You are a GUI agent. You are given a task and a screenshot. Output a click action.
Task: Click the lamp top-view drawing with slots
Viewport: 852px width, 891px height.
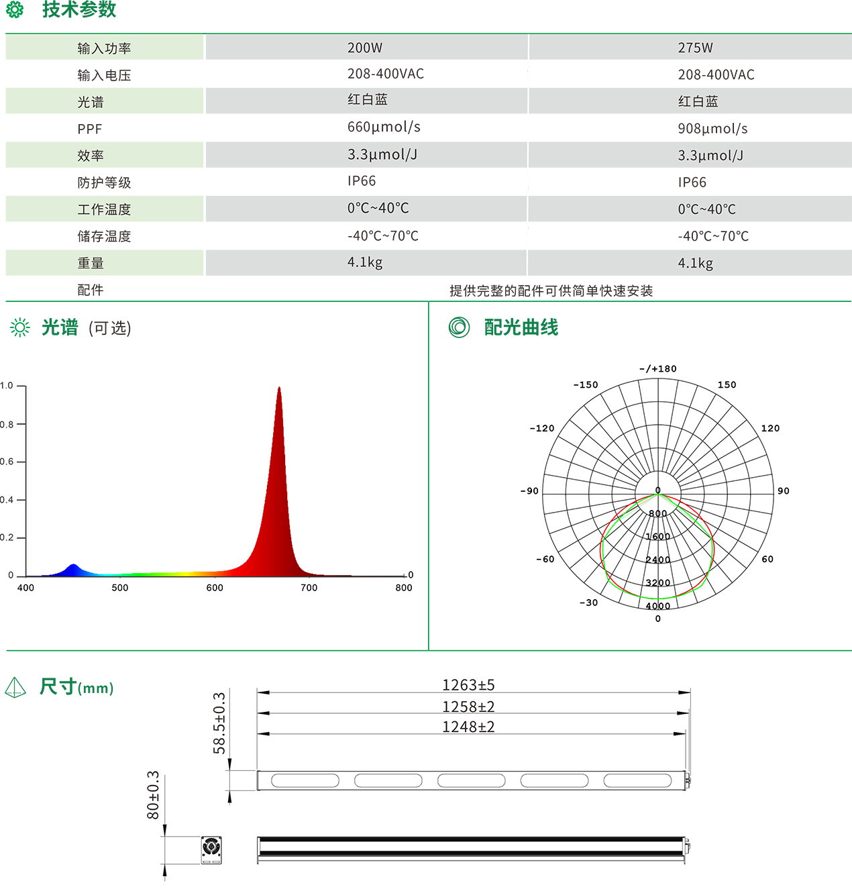pos(473,780)
